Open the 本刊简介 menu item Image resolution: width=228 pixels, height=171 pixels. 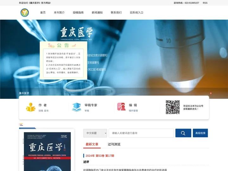coord(59,12)
